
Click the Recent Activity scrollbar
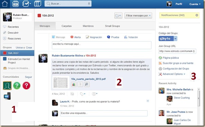click(x=199, y=98)
